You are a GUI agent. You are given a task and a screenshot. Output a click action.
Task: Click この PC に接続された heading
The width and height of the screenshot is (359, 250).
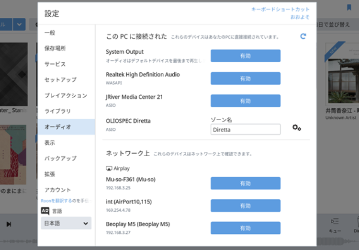136,36
